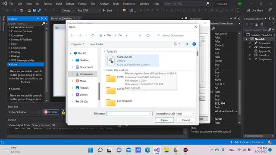Open Microsoft Edge from the taskbar
Image resolution: width=276 pixels, height=155 pixels.
pyautogui.click(x=147, y=150)
